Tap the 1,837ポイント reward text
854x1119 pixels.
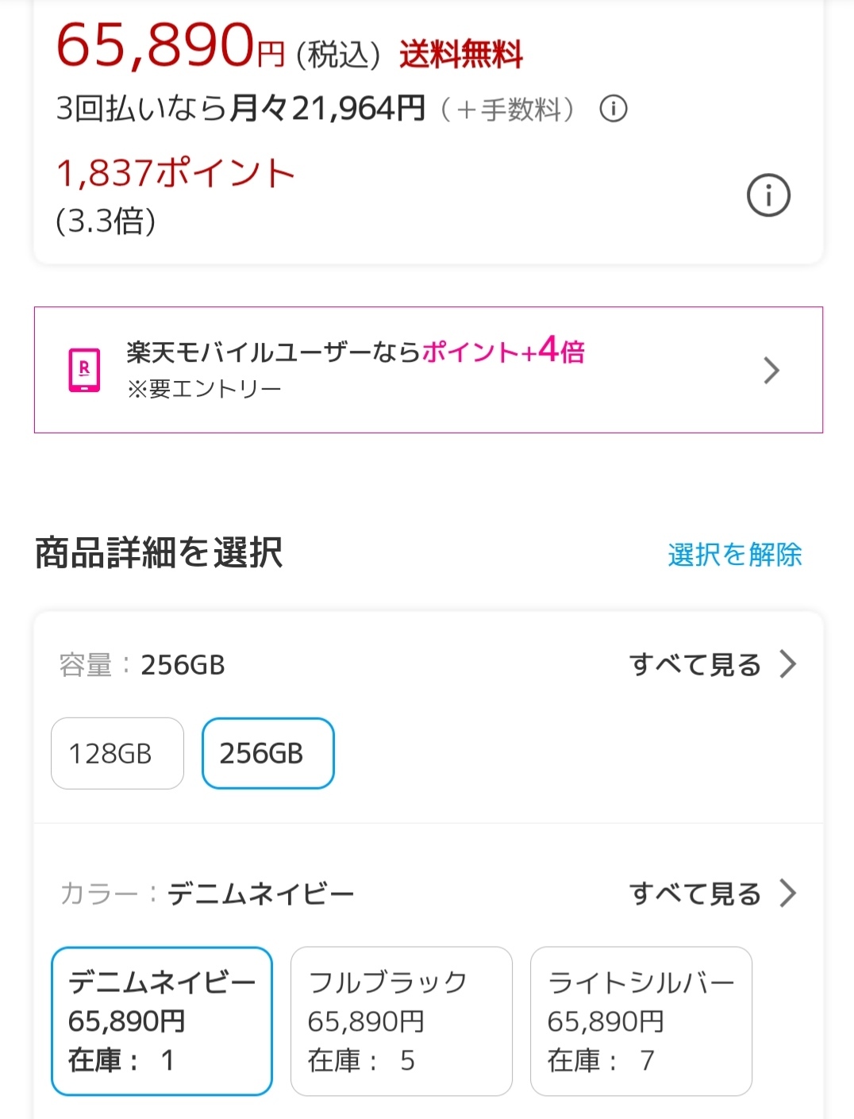coord(175,173)
